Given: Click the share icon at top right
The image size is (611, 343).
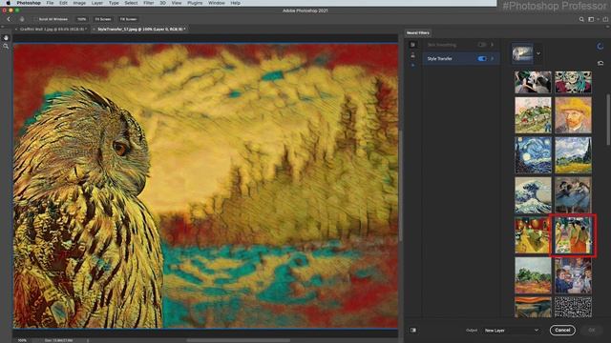Looking at the screenshot, I should pyautogui.click(x=605, y=19).
